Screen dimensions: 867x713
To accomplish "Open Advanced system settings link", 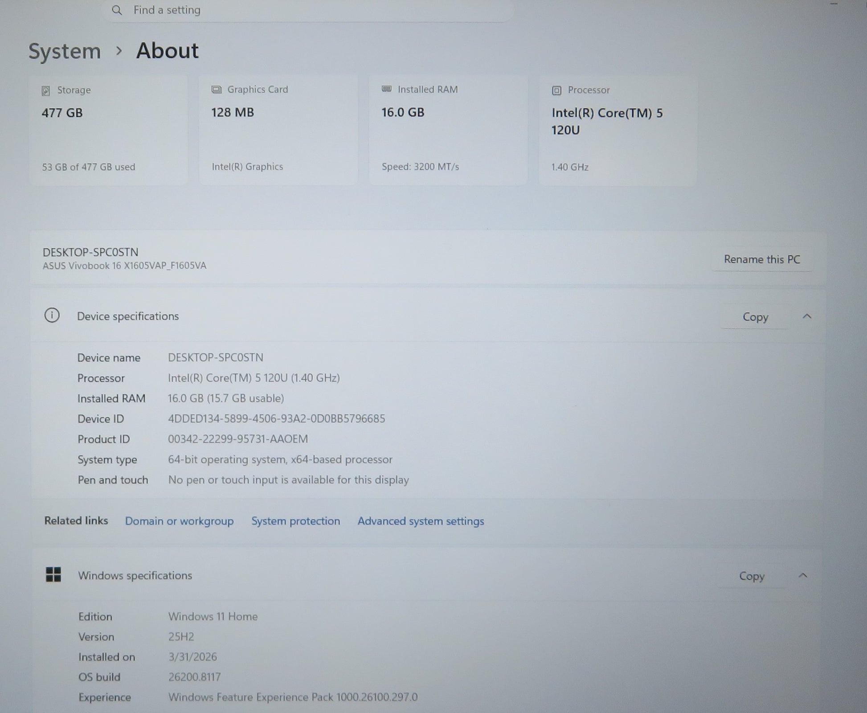I will tap(421, 521).
